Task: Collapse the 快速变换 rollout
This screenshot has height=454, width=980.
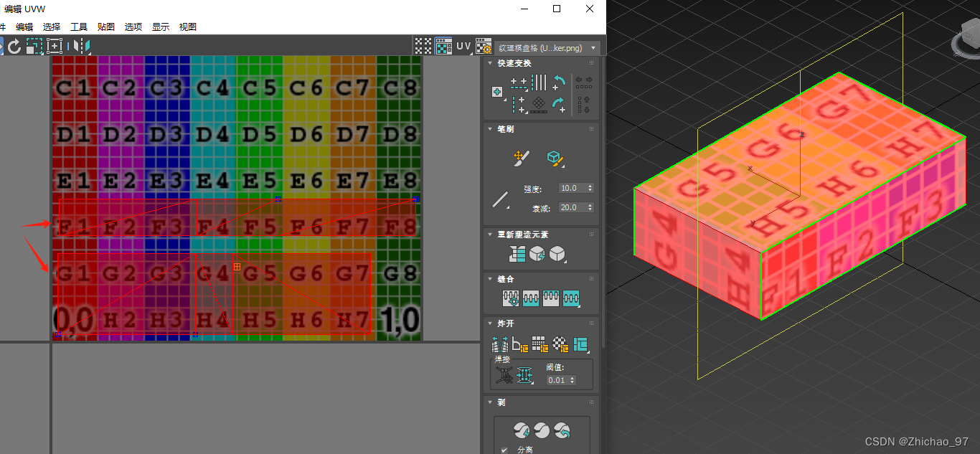Action: coord(490,63)
